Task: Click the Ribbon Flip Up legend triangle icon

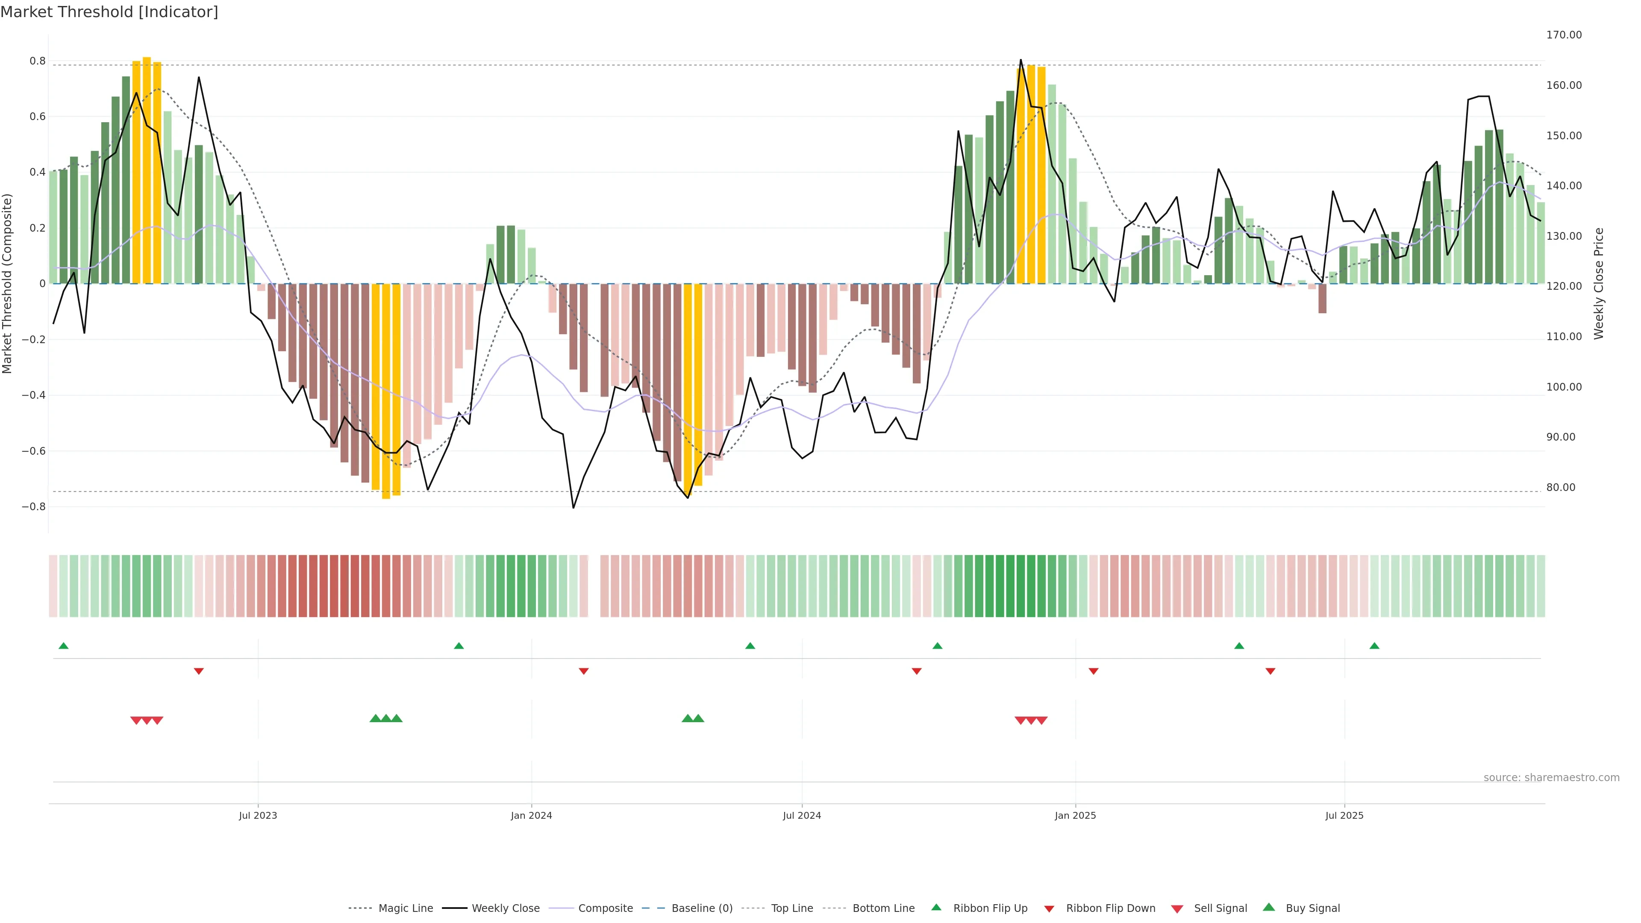Action: click(936, 907)
